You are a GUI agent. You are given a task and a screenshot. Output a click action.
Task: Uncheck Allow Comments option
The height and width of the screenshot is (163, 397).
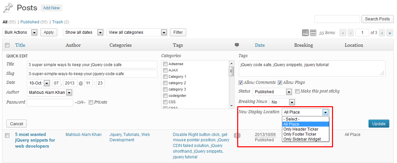241,83
